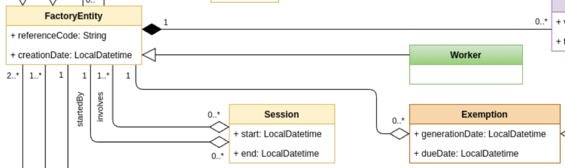Select the generationDate: LocalDatetime attribute
Viewport: 565px width, 168px height.
(480, 134)
